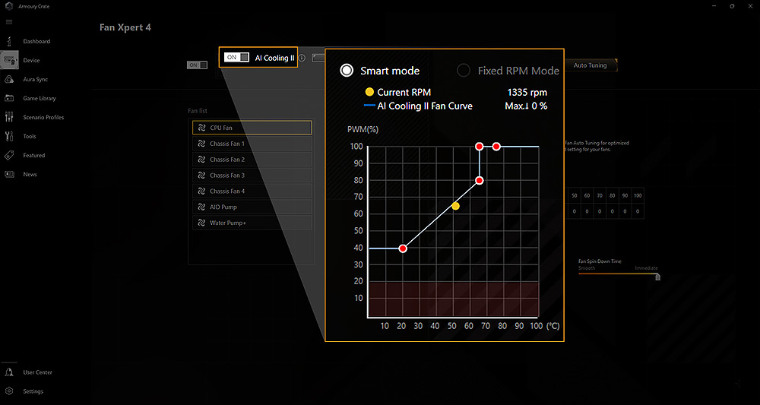Click the Auto Tuning button
The height and width of the screenshot is (405, 760).
click(x=590, y=65)
